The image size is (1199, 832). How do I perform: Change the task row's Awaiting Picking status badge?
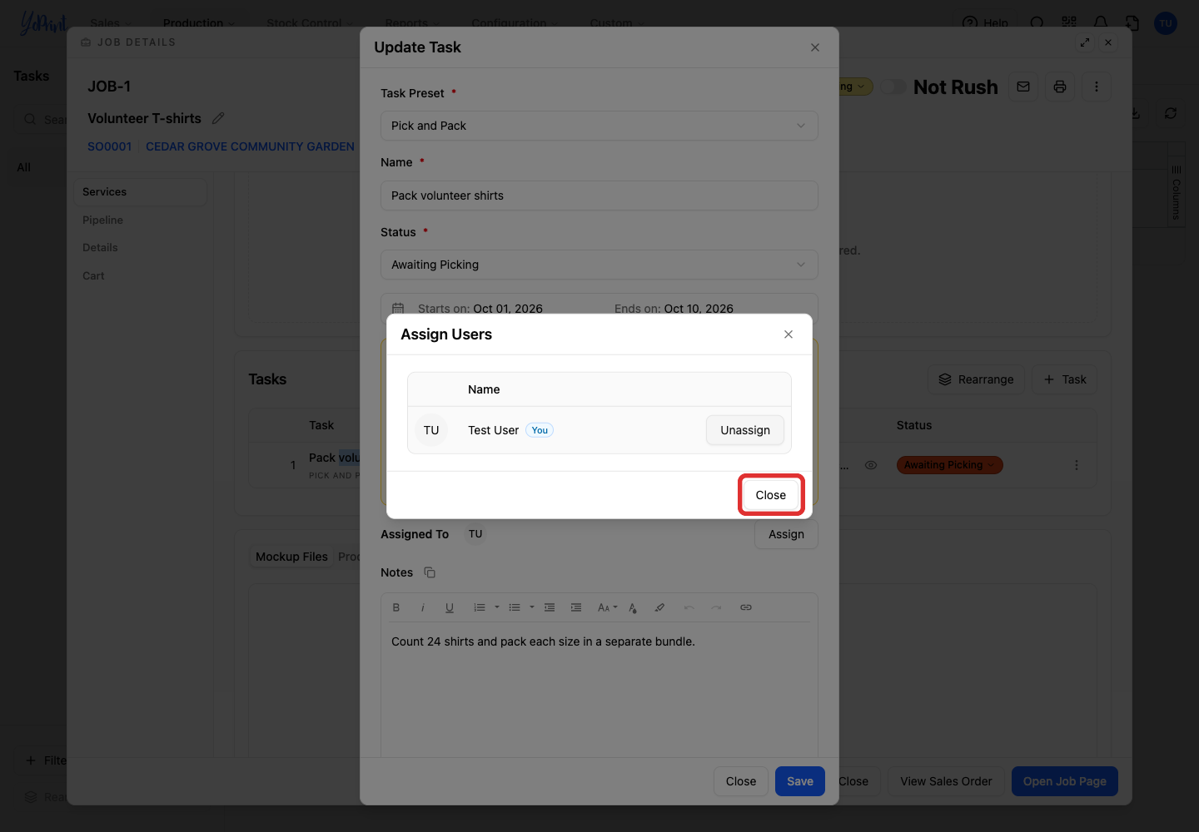click(949, 465)
